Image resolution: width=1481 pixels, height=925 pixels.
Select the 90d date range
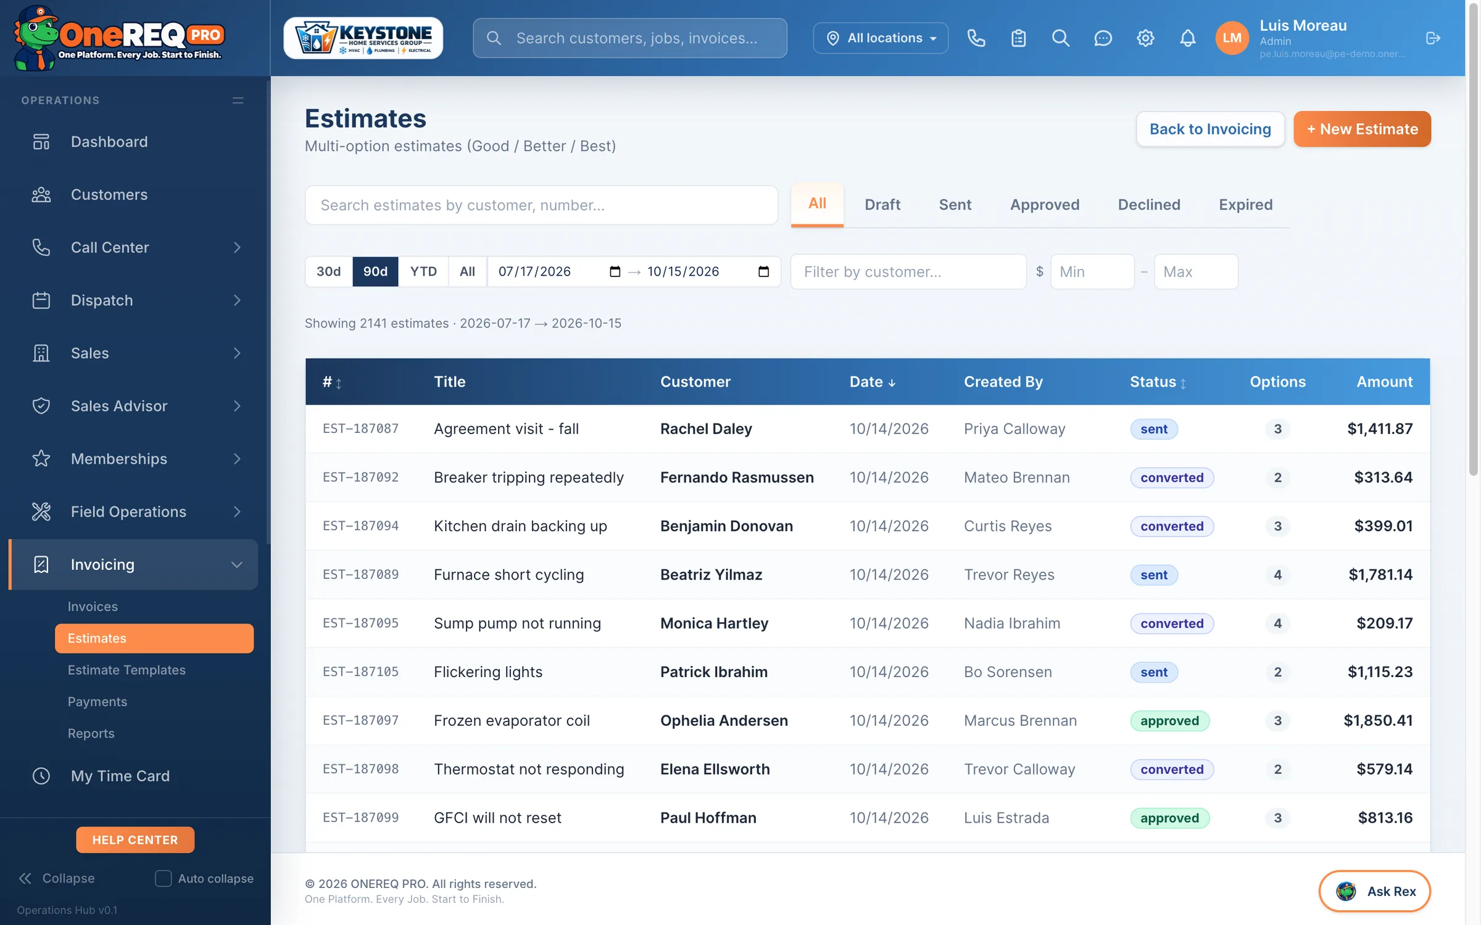click(375, 272)
